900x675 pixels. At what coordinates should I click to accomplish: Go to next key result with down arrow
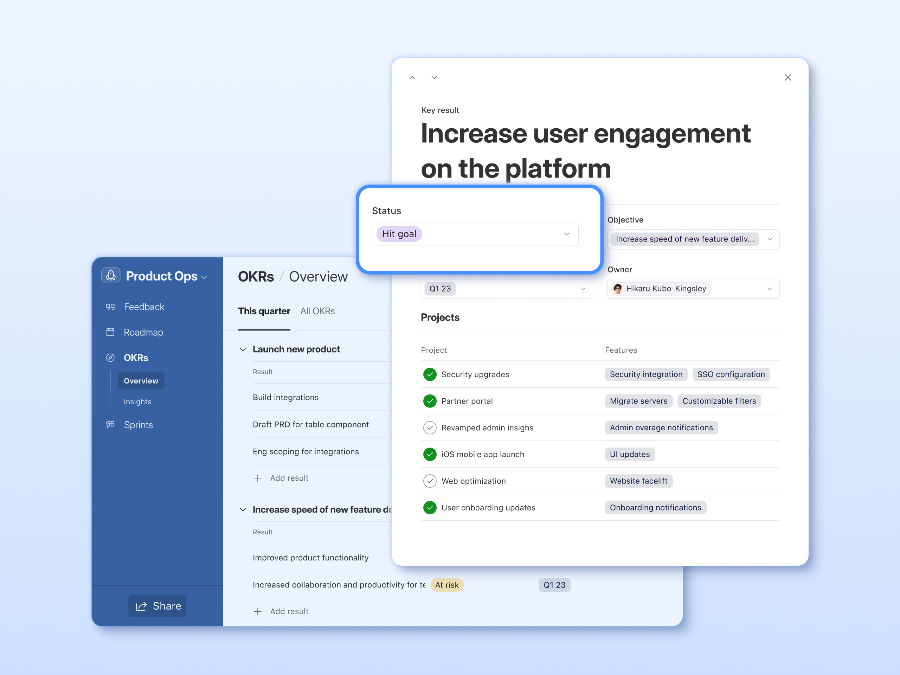434,77
